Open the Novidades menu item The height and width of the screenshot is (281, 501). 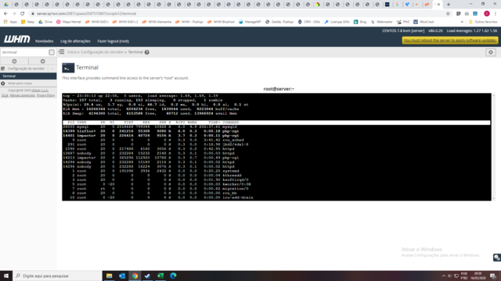click(x=44, y=41)
